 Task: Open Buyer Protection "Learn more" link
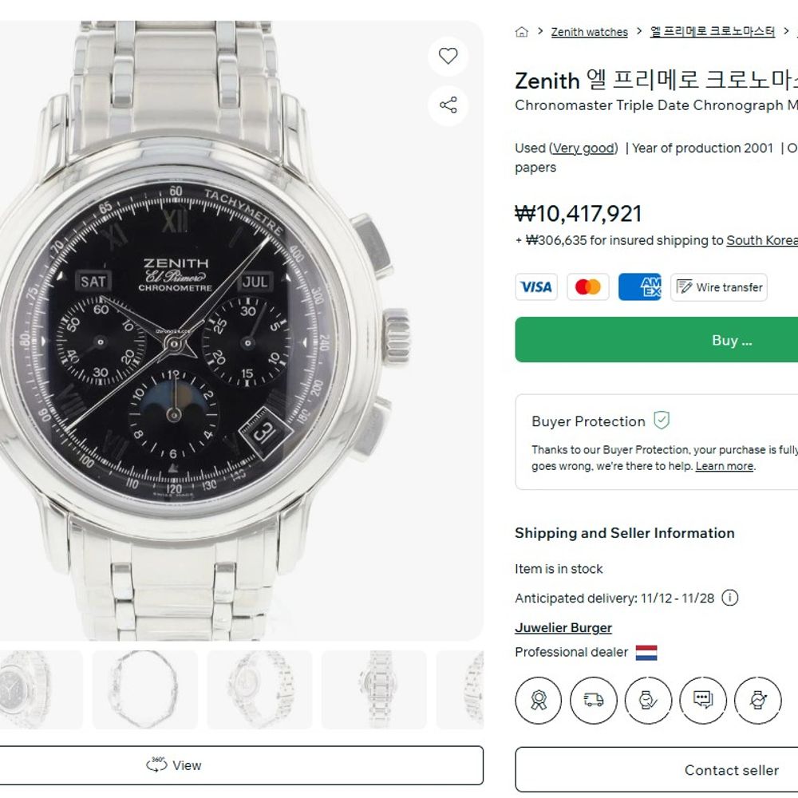pos(724,466)
